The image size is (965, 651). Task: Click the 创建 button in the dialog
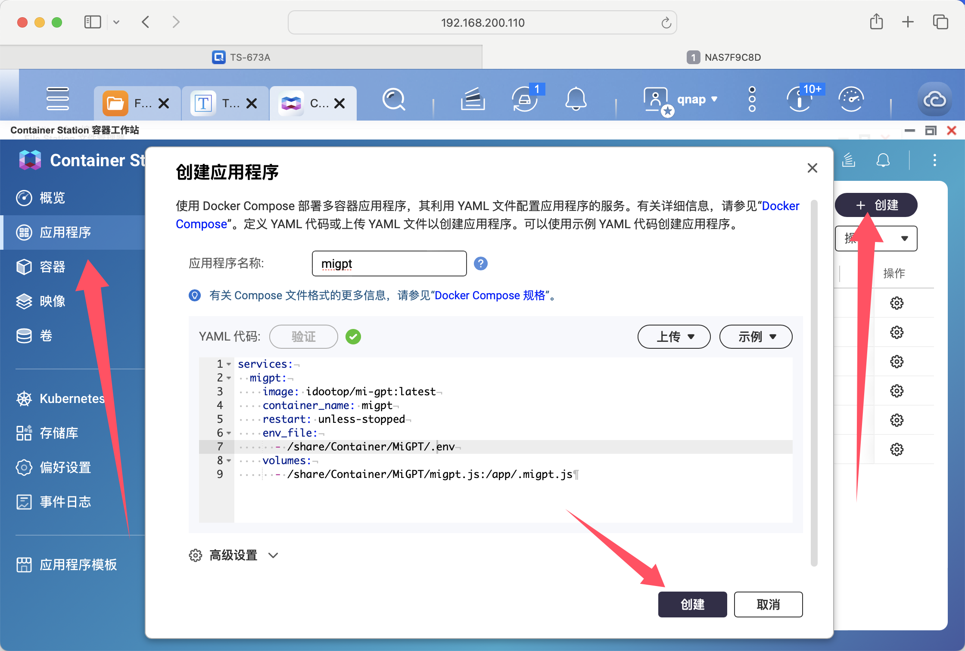(693, 604)
